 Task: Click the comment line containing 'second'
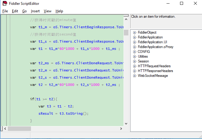53,34
